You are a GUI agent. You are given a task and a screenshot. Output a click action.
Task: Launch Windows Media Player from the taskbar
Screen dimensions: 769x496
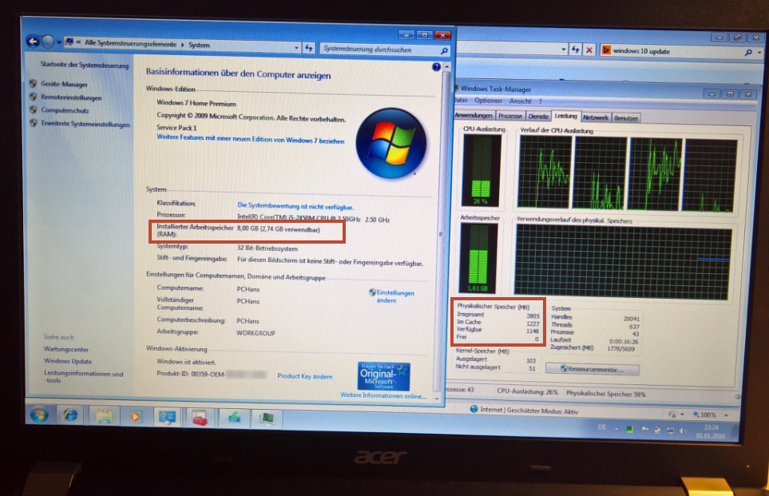(134, 417)
